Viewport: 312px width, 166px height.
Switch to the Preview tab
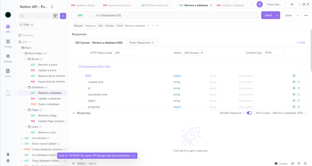[110, 26]
